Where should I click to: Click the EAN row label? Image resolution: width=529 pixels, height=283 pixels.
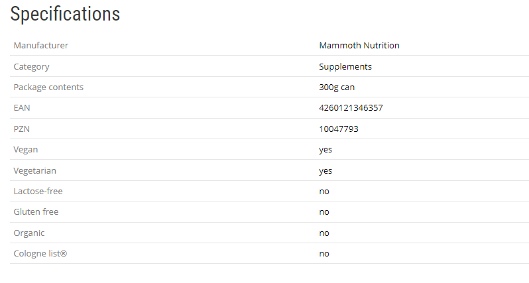[22, 107]
